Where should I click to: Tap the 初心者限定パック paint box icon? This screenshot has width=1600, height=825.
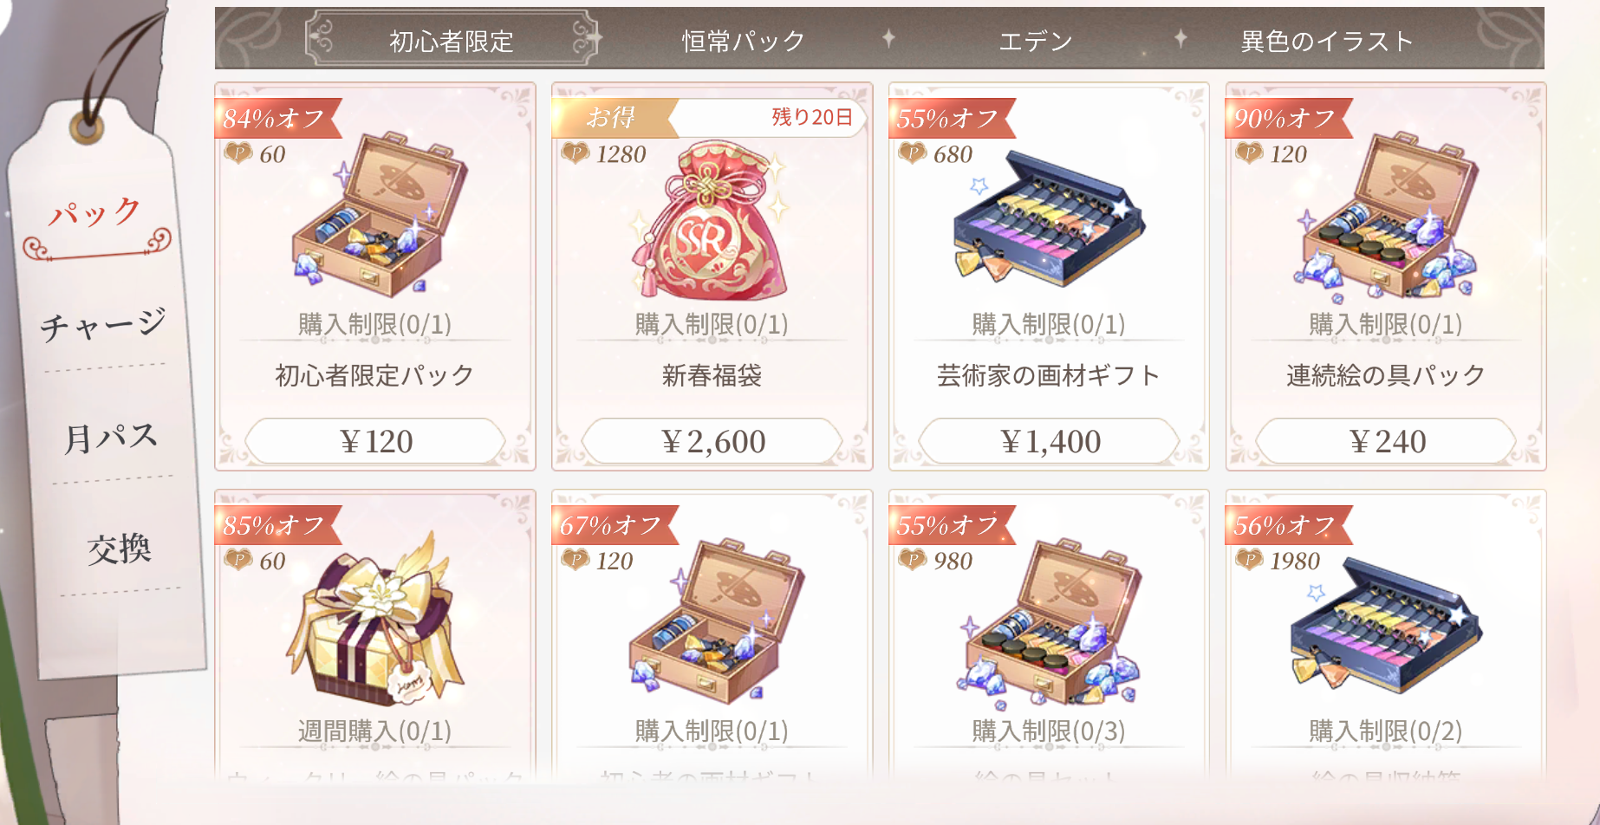click(x=378, y=215)
